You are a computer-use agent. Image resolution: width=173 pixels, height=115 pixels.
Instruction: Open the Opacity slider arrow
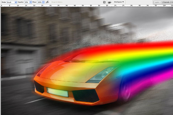(31, 2)
